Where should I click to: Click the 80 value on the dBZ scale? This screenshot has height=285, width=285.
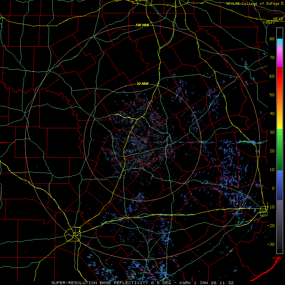(272, 39)
